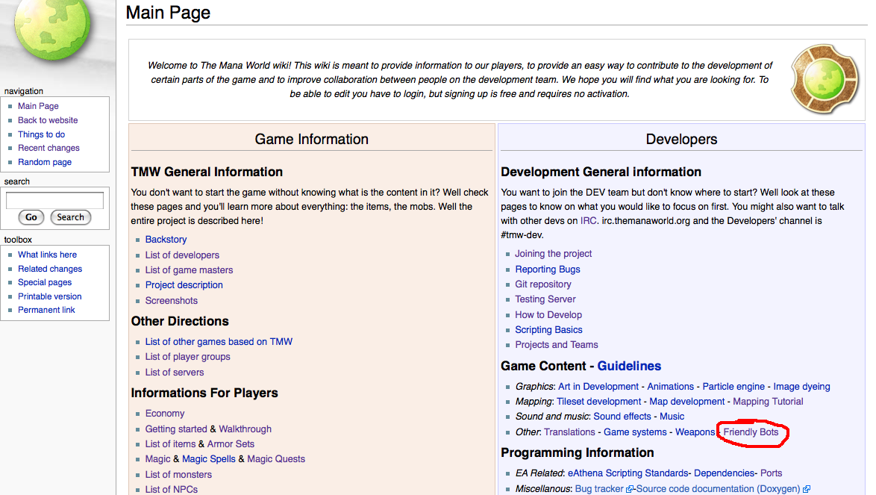Image resolution: width=876 pixels, height=495 pixels.
Task: Open Armor Sets link
Action: point(231,444)
